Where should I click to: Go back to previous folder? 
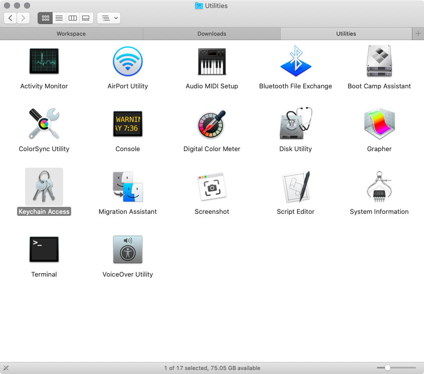click(x=11, y=18)
